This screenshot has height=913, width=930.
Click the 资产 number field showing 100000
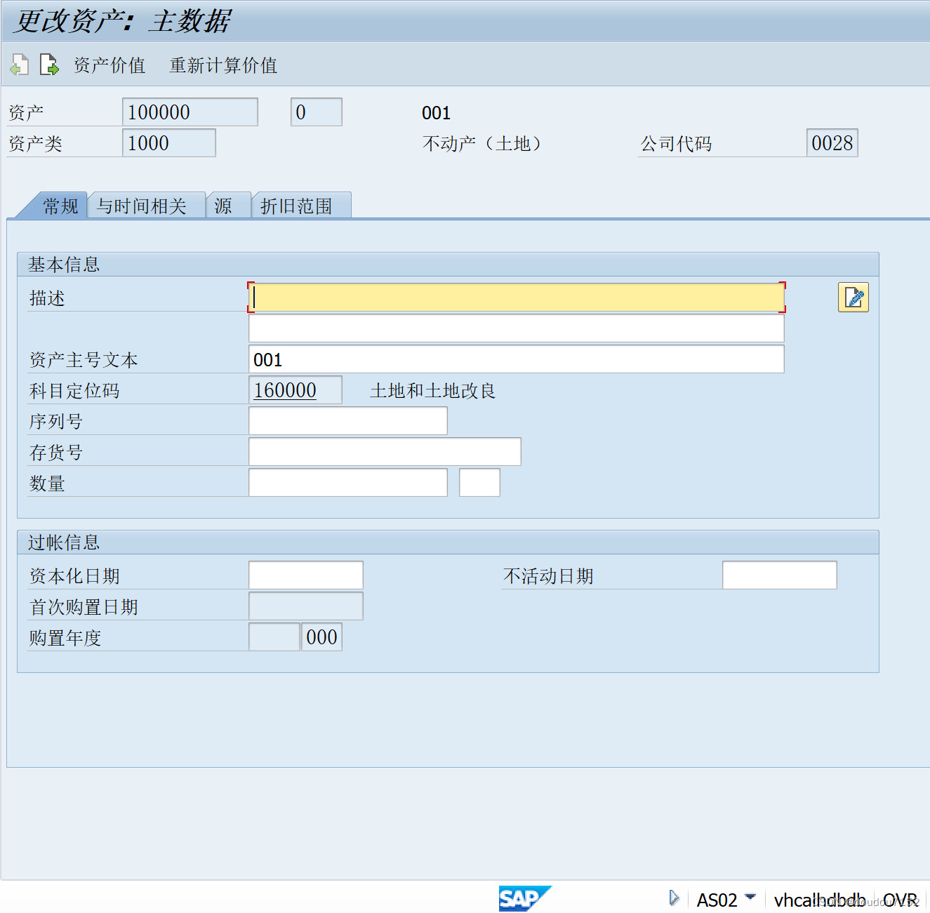(190, 112)
